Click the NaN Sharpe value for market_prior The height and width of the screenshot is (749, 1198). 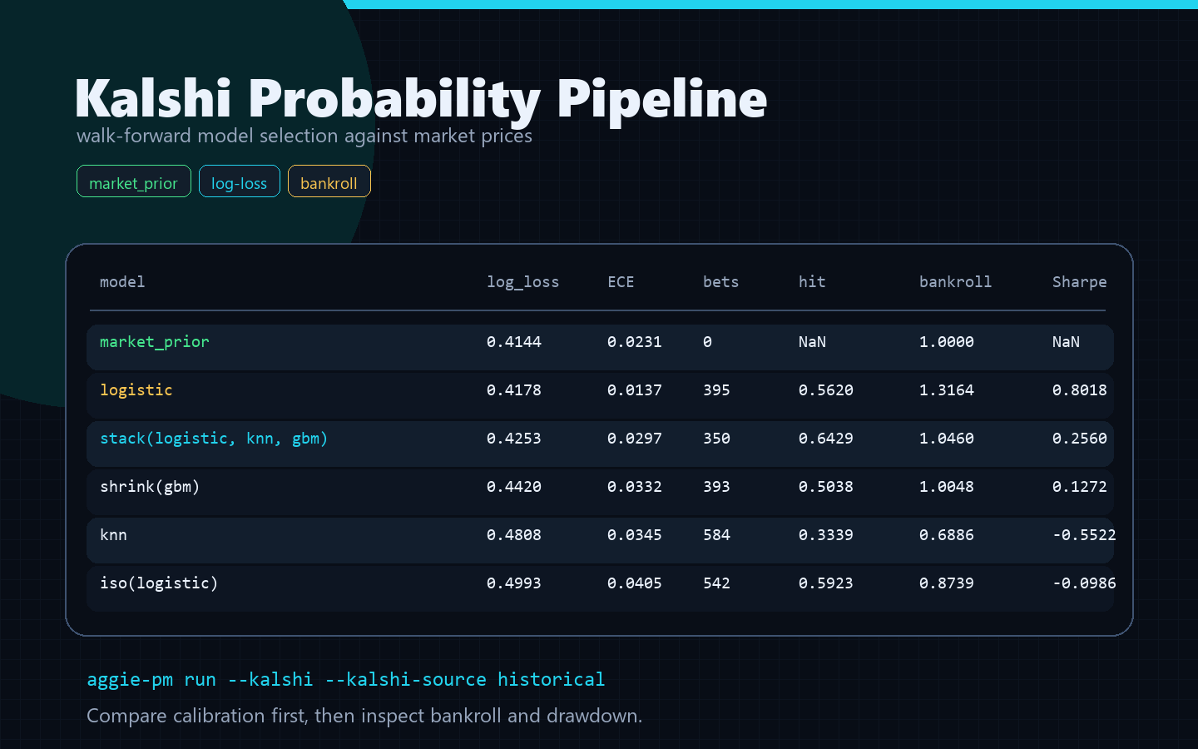click(1066, 342)
